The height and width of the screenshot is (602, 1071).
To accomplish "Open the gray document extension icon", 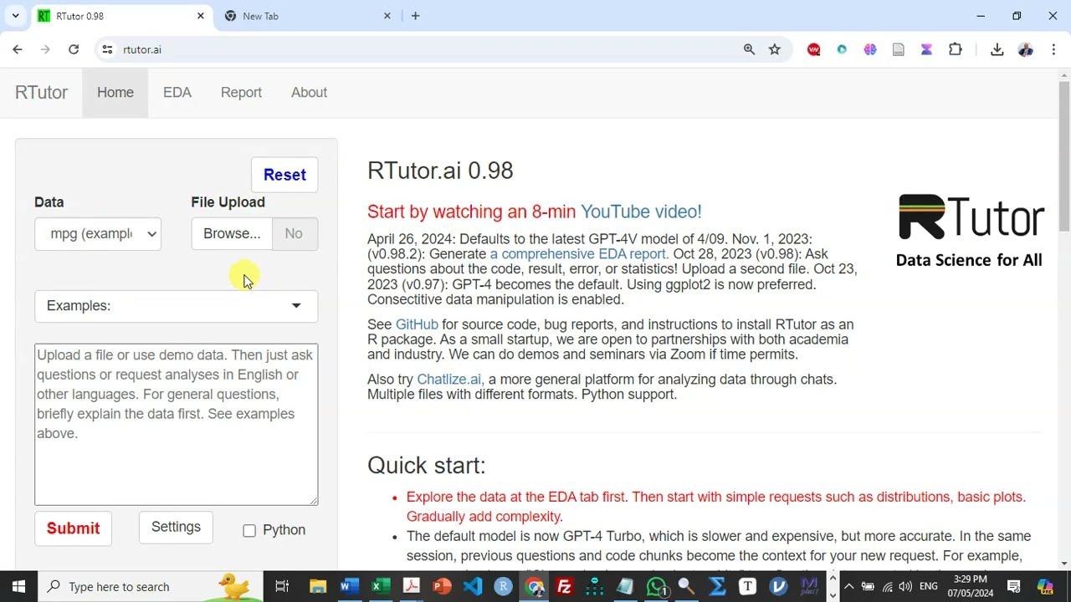I will (x=899, y=49).
